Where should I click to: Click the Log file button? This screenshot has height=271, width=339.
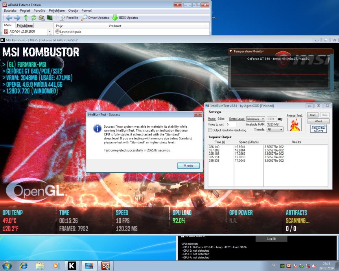(x=271, y=239)
